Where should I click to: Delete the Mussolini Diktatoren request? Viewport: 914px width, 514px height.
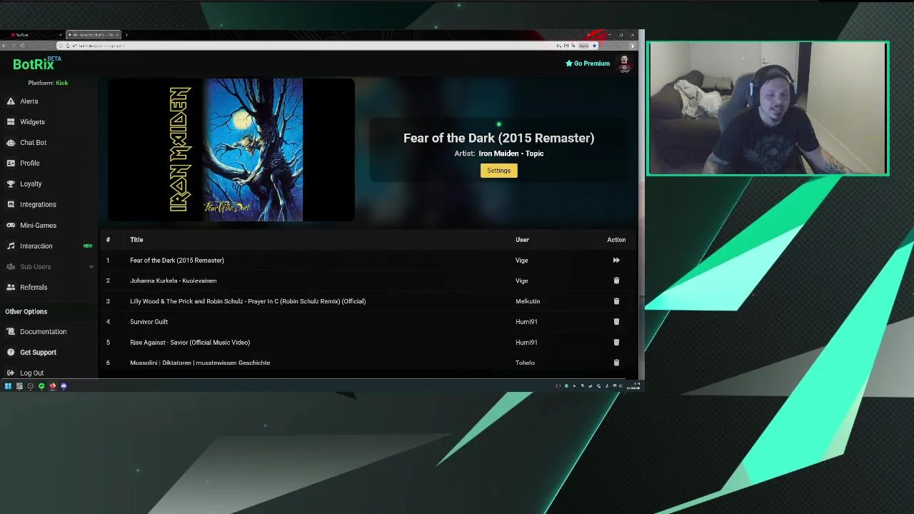pyautogui.click(x=616, y=363)
